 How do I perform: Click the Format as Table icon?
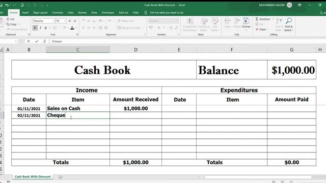tap(204, 21)
